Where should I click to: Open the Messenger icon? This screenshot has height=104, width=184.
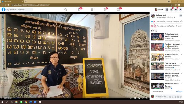171,10
